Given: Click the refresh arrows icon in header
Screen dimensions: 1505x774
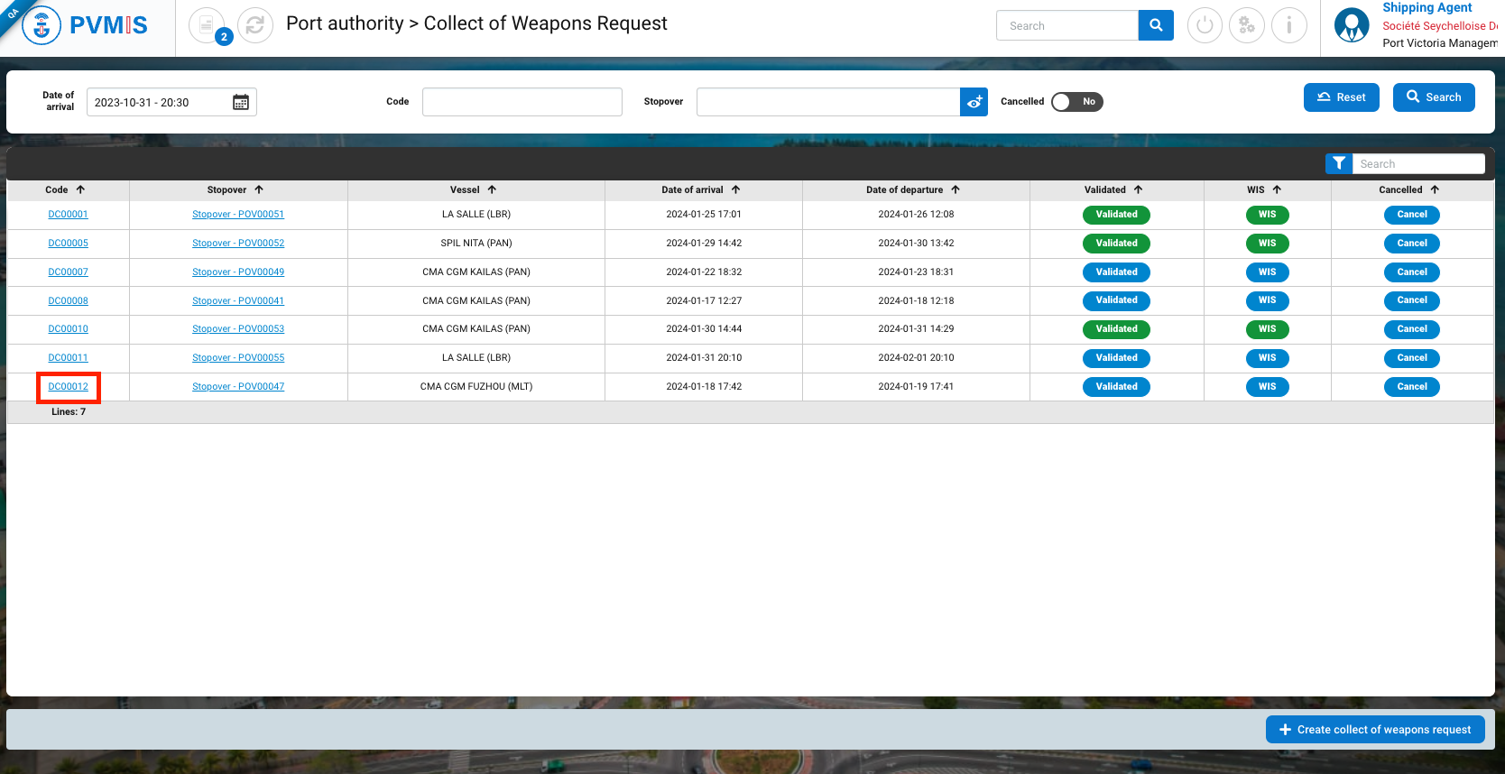Looking at the screenshot, I should point(255,25).
